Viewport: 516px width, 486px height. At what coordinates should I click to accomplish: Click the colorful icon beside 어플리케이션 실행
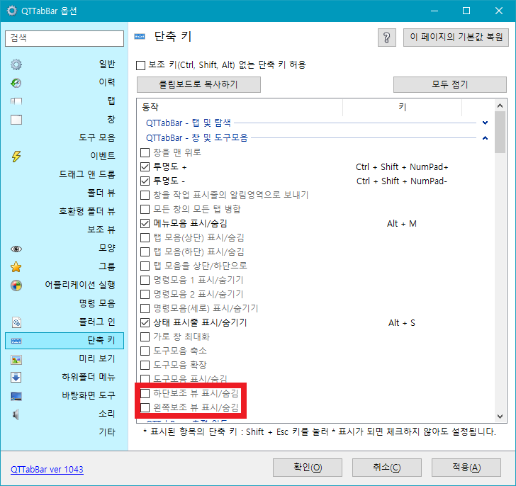pos(16,286)
